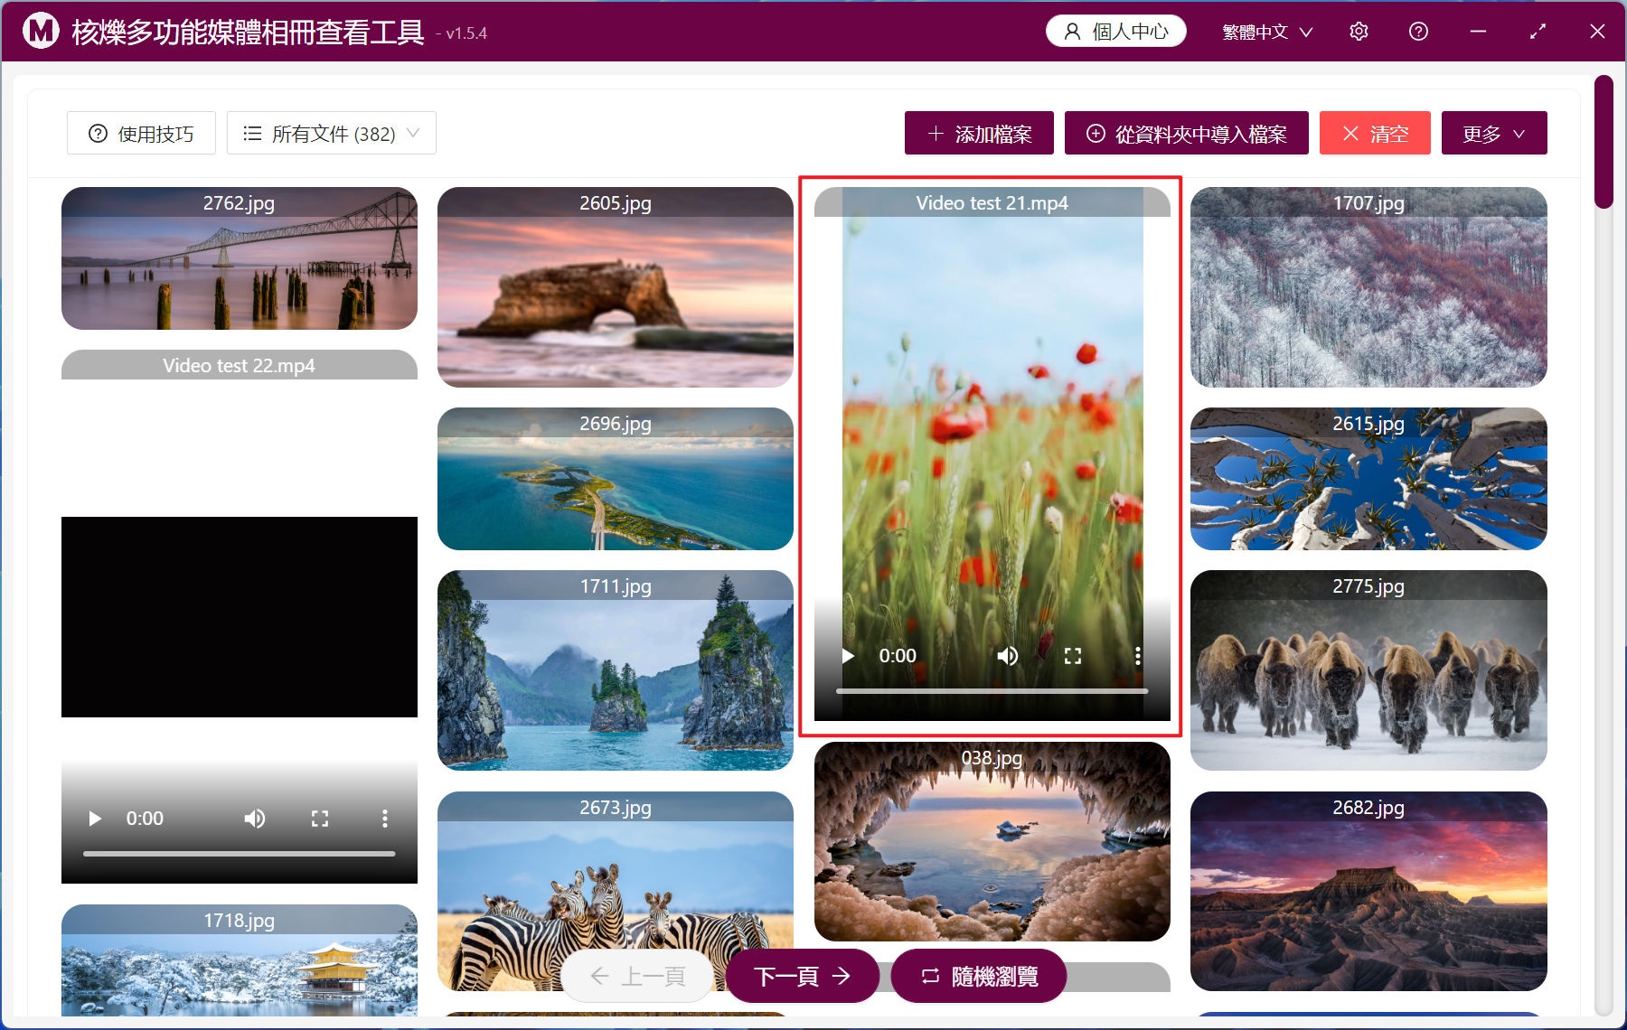Image resolution: width=1627 pixels, height=1030 pixels.
Task: Seek on Video test 22.mp4 progress bar
Action: (239, 854)
